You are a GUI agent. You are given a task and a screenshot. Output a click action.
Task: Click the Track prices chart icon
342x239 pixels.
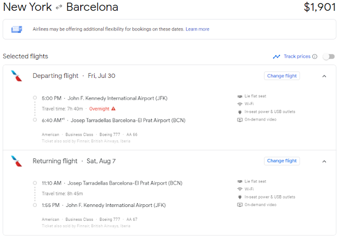click(276, 57)
